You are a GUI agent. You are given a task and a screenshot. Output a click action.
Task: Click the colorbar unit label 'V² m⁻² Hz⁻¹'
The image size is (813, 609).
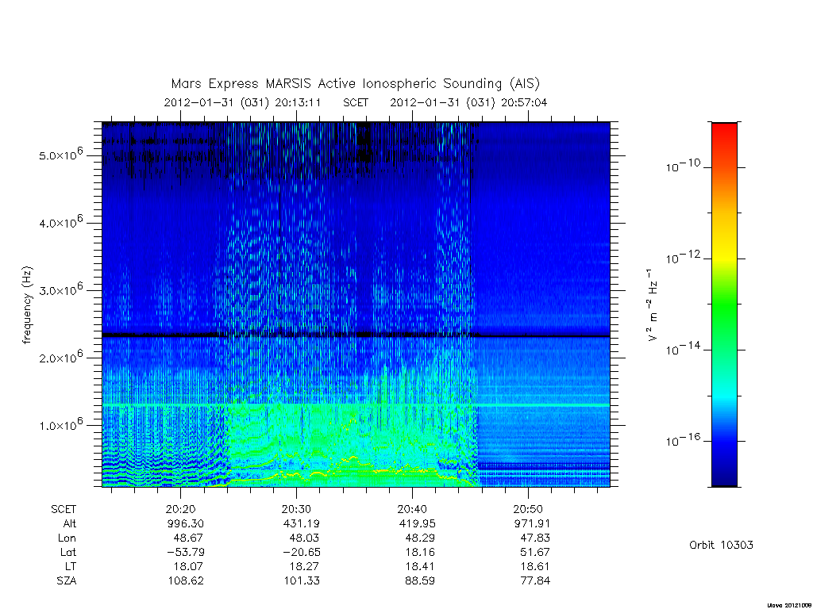pos(653,305)
